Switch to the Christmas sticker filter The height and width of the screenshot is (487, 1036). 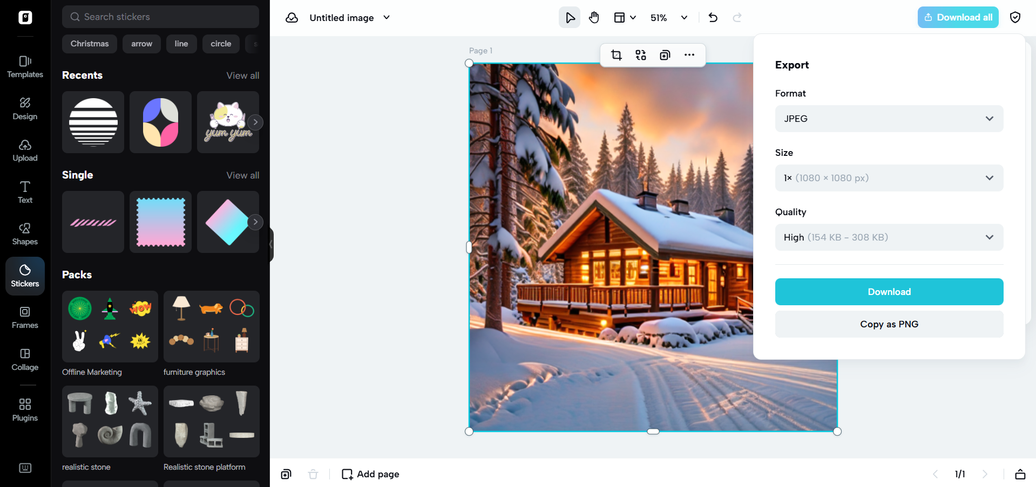89,44
